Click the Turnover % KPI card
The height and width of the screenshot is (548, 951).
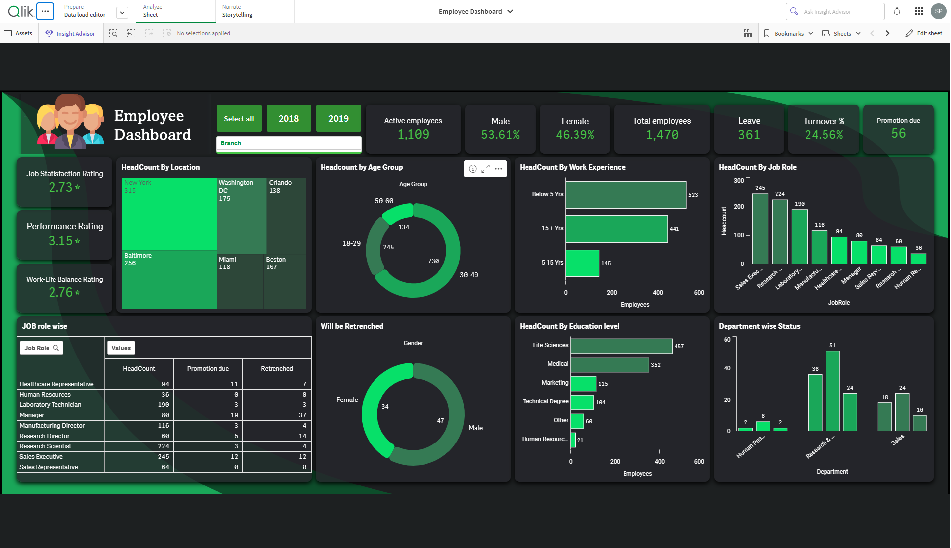(x=824, y=129)
